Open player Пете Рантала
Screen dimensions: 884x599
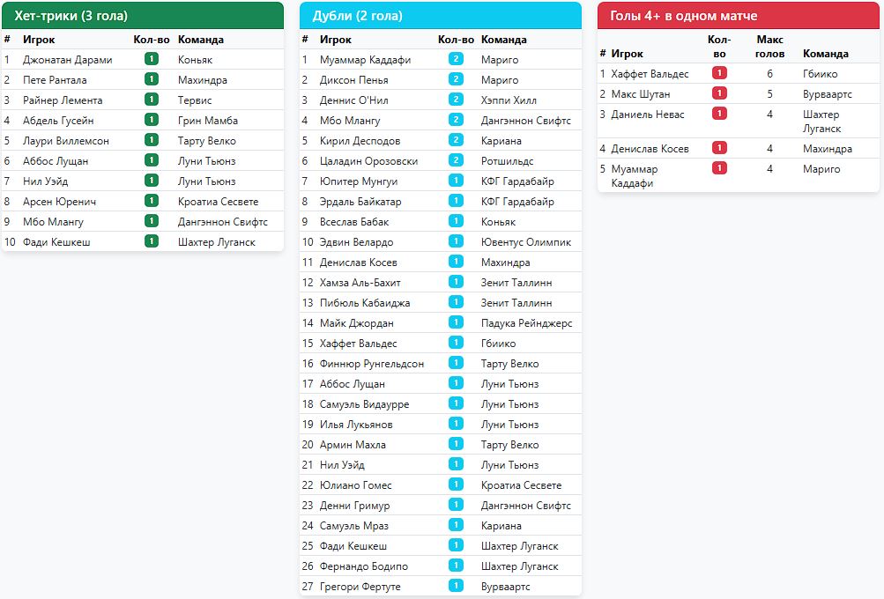(55, 80)
